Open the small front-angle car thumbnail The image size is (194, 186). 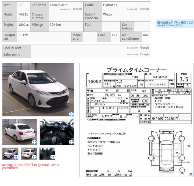(x=10, y=154)
